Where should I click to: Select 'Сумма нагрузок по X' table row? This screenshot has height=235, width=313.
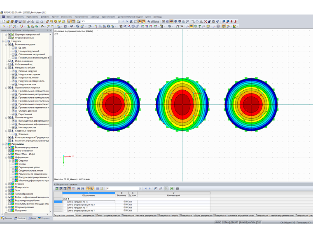pyautogui.click(x=89, y=202)
